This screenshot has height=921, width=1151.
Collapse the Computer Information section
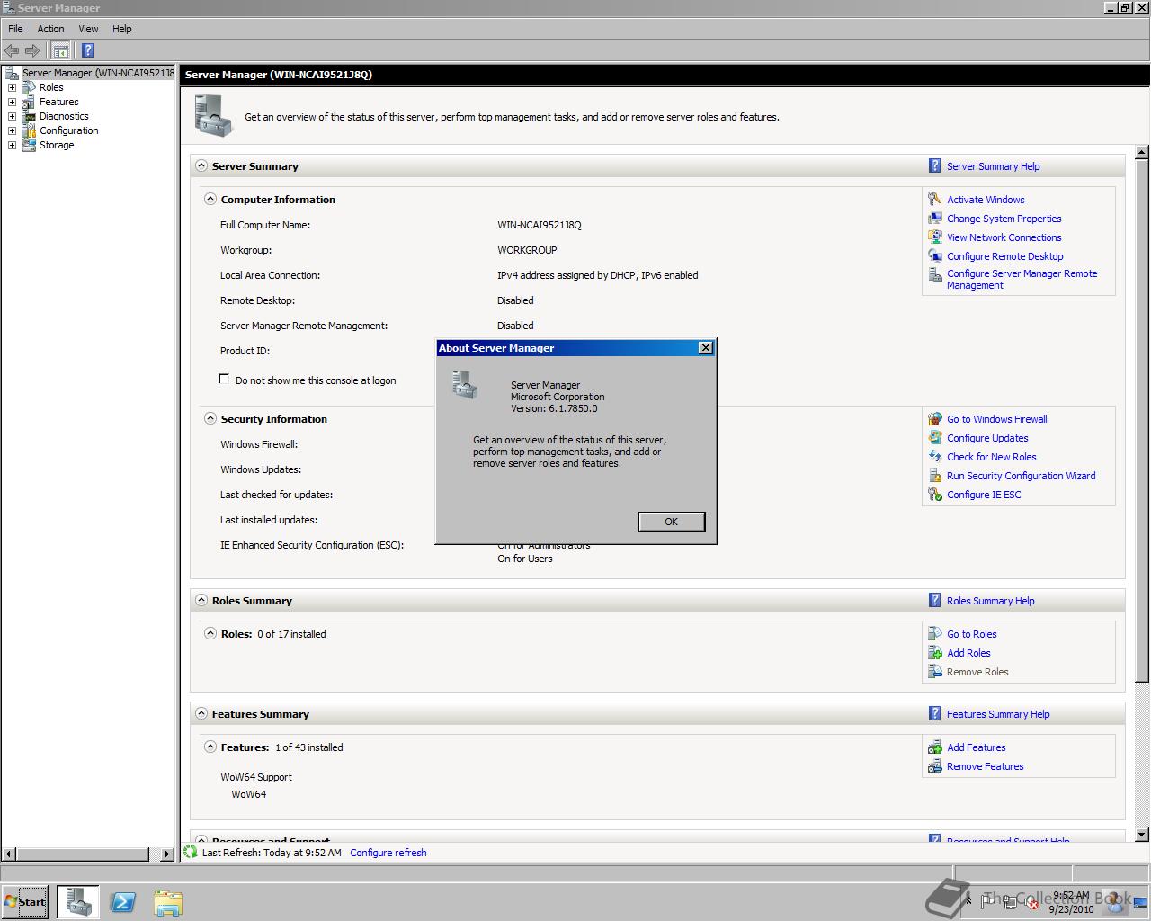coord(210,200)
